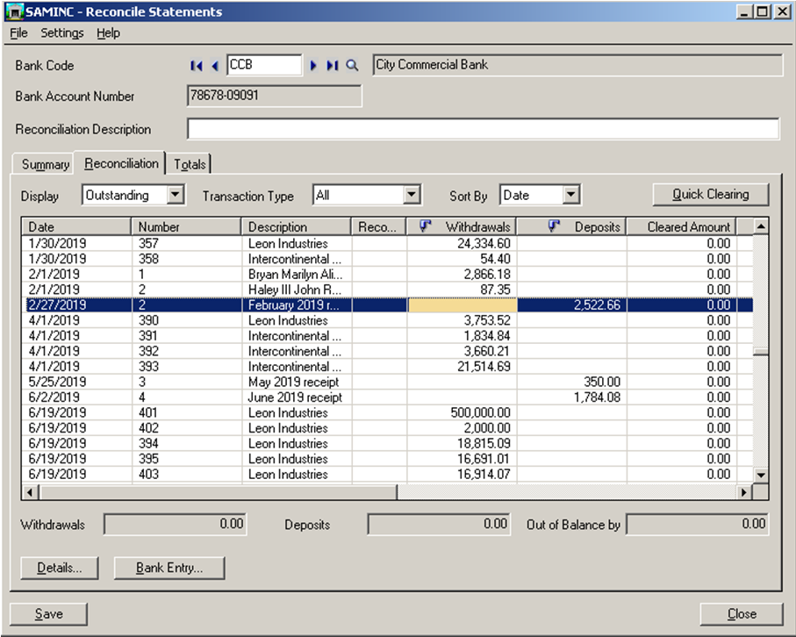Focus the Reconciliation Description field
The width and height of the screenshot is (796, 637).
483,129
